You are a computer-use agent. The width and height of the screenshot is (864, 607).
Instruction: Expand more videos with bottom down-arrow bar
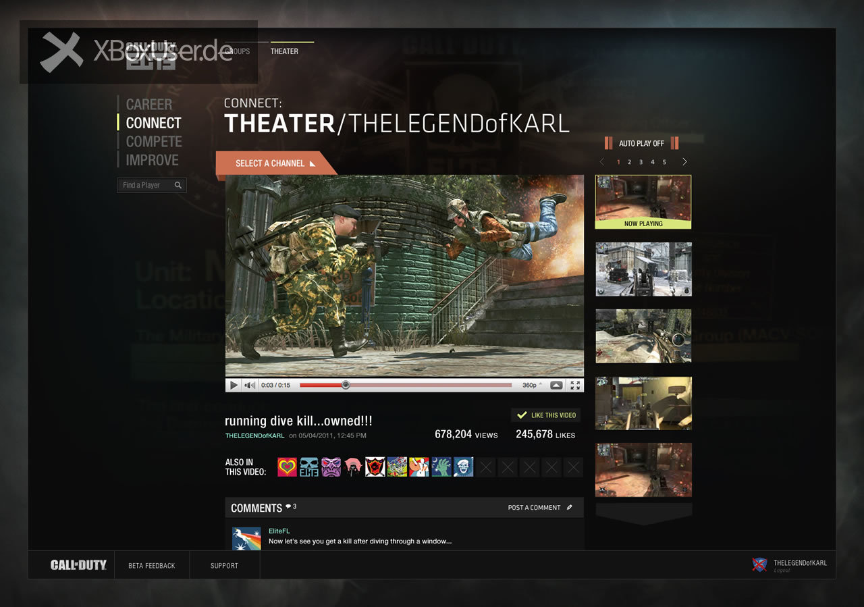pyautogui.click(x=643, y=514)
